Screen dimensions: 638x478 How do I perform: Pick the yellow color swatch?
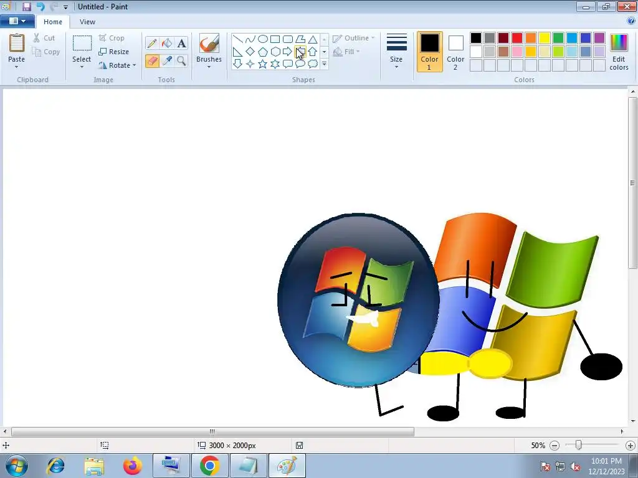coord(545,38)
